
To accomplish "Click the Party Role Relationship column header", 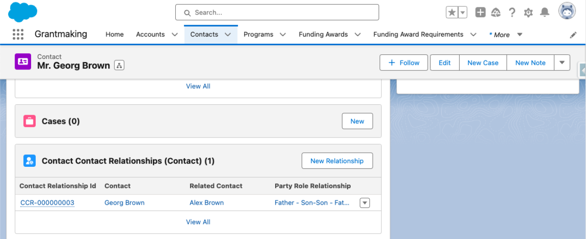I will tap(313, 186).
